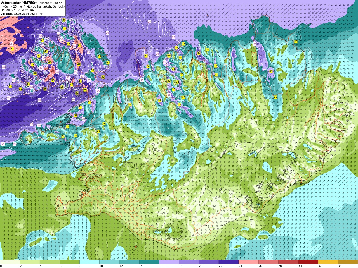Select the 14–16 m/s dark teal legend swatch
Viewport: 358px width, 268px height.
[x=149, y=262]
